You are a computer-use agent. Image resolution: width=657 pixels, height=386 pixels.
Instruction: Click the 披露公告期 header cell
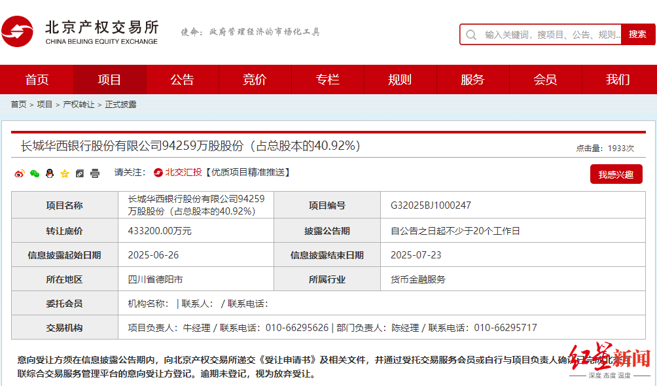[327, 231]
